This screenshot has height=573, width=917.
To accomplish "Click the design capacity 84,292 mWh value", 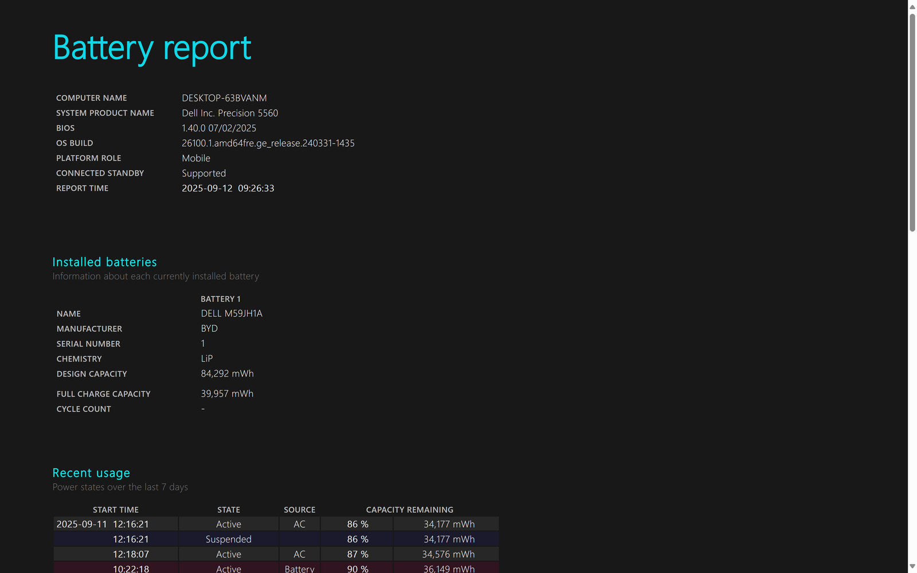I will click(x=227, y=374).
